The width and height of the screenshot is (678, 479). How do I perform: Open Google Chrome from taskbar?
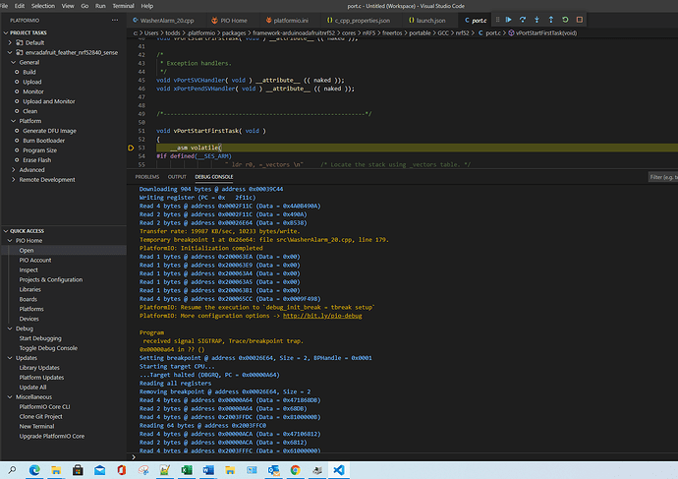(296, 470)
